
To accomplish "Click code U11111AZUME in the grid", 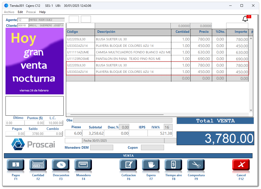I will 78,52.
